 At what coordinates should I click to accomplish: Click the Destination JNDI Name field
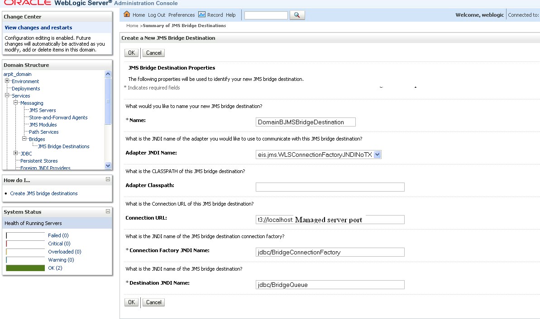[330, 285]
